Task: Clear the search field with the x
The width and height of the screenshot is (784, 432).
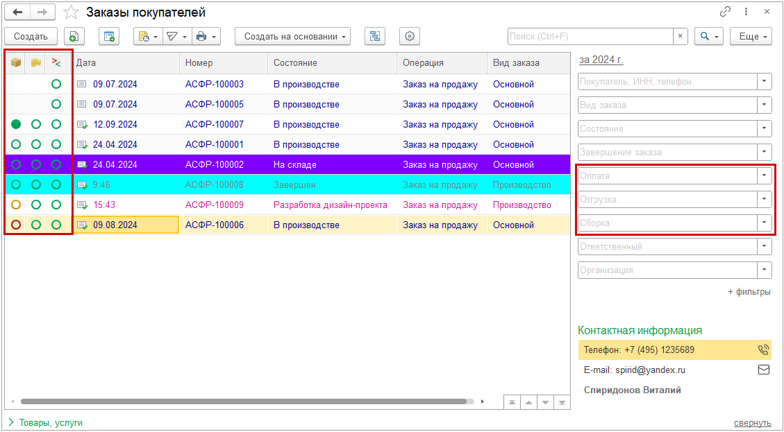Action: pyautogui.click(x=680, y=36)
